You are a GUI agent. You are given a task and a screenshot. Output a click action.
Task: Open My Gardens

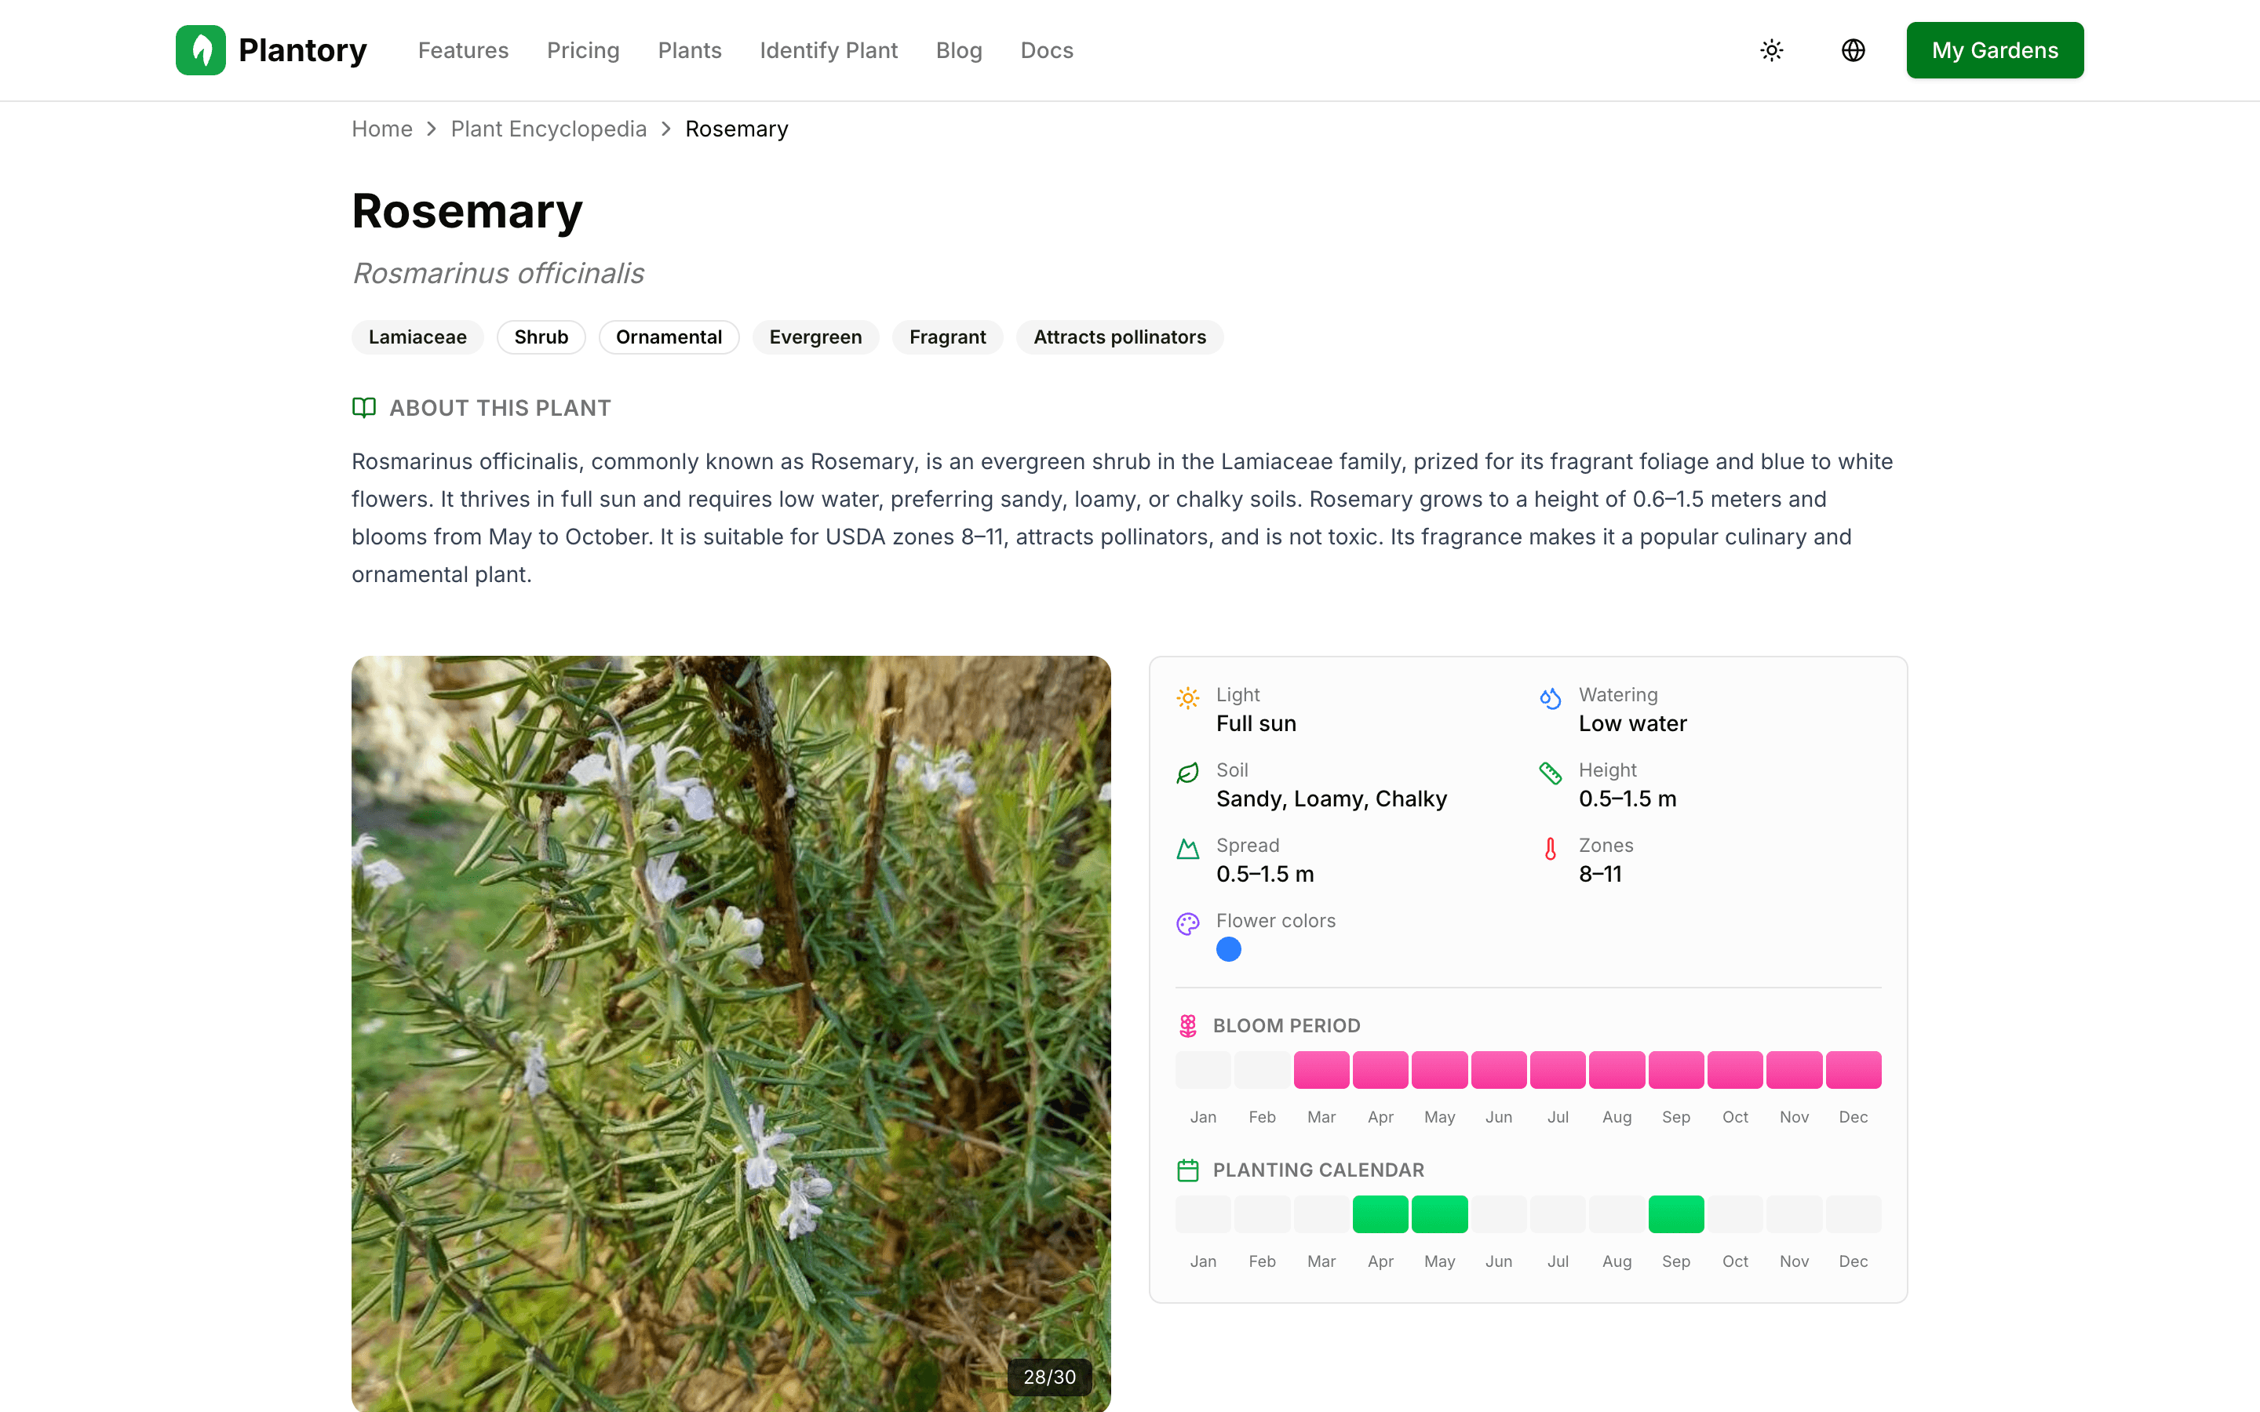tap(1994, 49)
